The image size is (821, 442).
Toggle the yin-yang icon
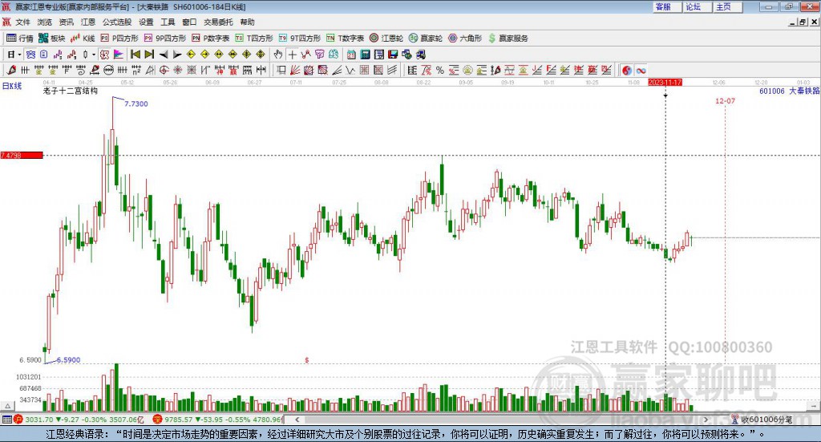coord(627,70)
